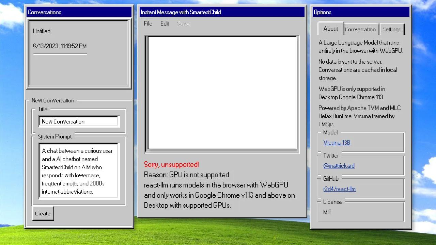The image size is (436, 245).
Task: Open the File menu
Action: pyautogui.click(x=148, y=23)
